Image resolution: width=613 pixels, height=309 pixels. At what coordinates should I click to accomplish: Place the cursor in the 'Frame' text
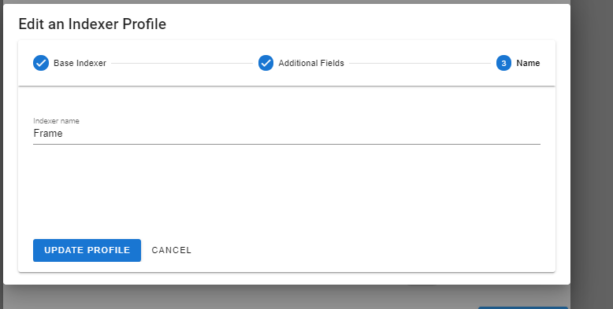click(48, 134)
